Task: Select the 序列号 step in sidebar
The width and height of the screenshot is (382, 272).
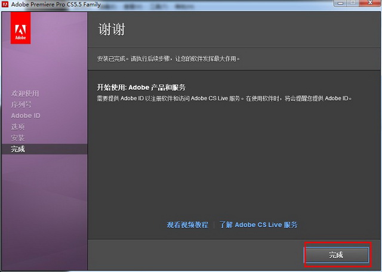Action: [21, 104]
